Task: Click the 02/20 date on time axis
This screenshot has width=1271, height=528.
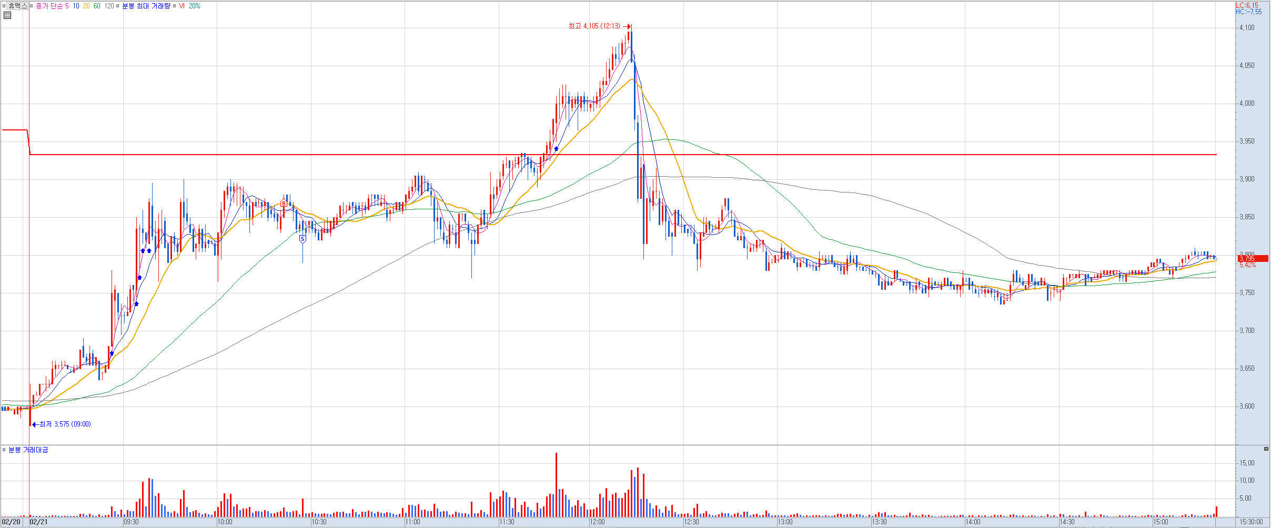Action: tap(11, 522)
